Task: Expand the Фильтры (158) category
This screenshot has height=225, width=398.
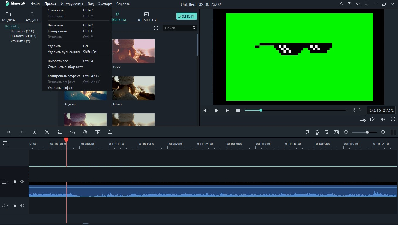Action: (x=22, y=31)
